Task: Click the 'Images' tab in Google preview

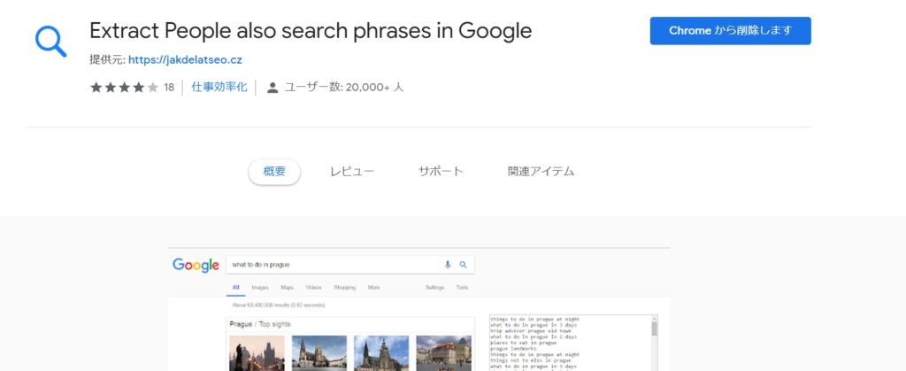Action: point(260,287)
